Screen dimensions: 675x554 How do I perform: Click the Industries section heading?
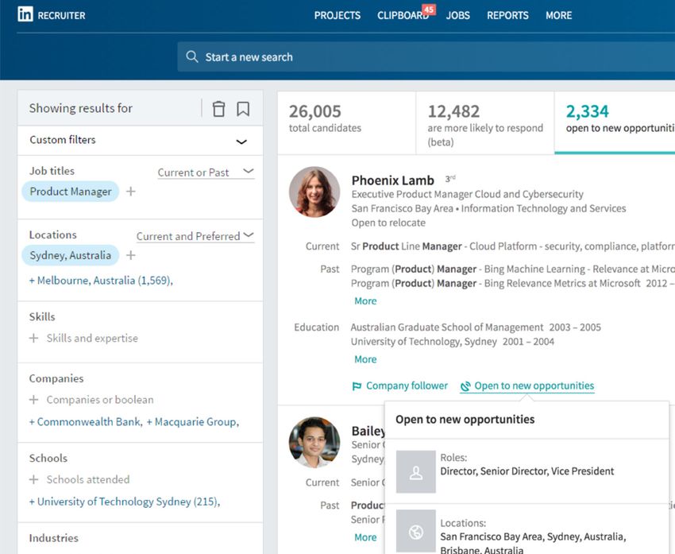[54, 538]
